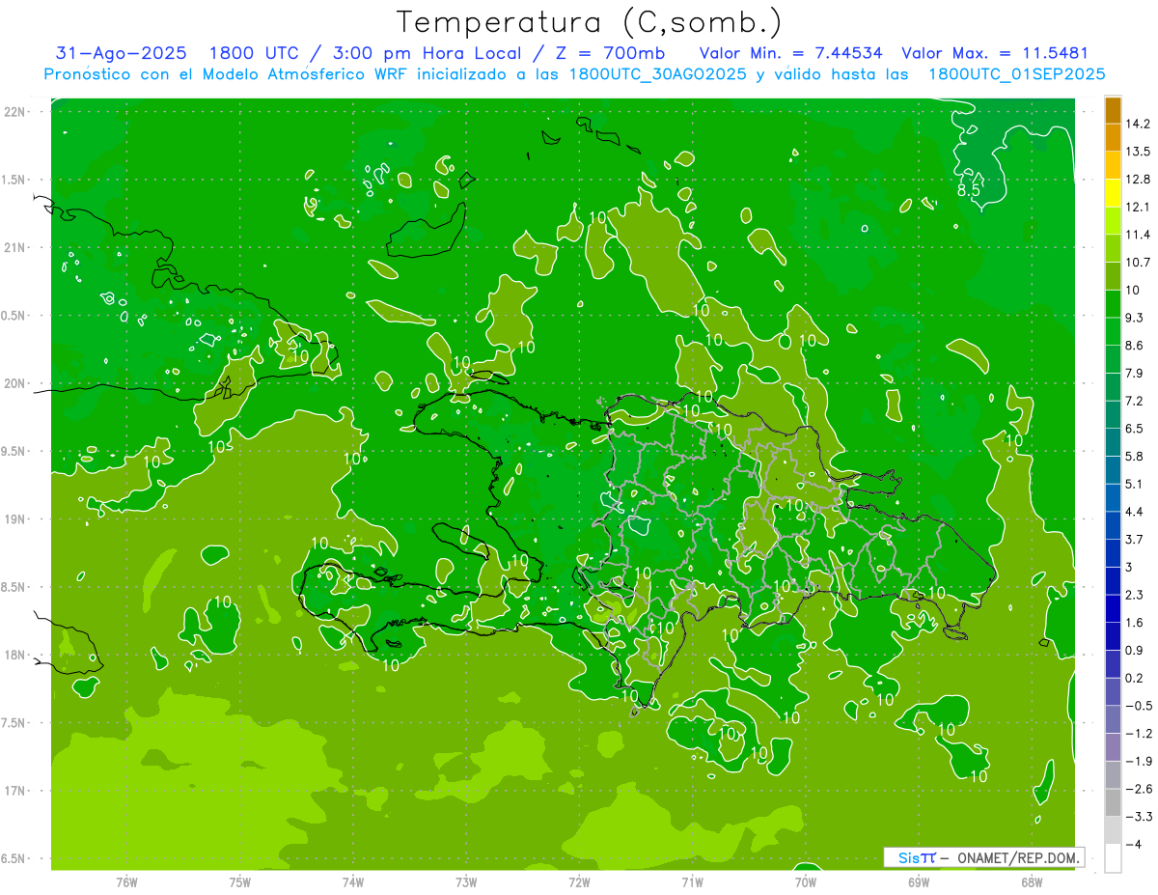The image size is (1158, 895).
Task: Select the teal swatch between 5.8 and 6.5
Action: (x=1113, y=441)
